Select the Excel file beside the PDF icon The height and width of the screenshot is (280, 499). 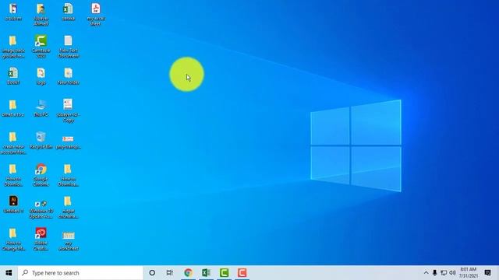point(68,12)
